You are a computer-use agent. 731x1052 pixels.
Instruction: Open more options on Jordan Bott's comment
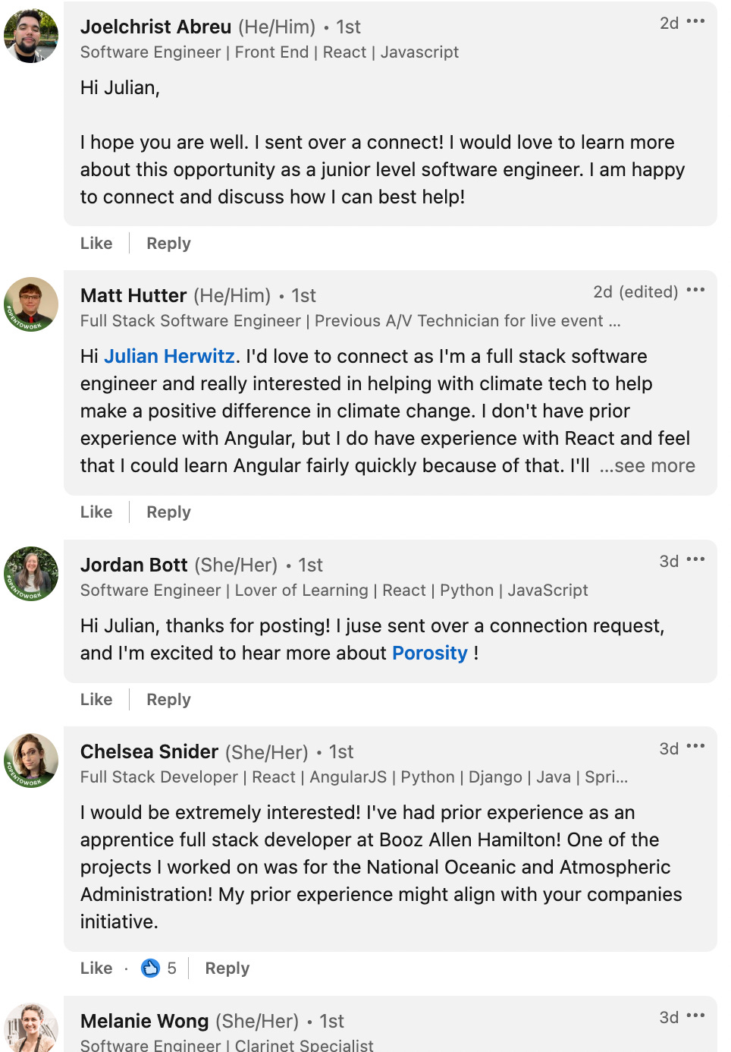pos(695,560)
